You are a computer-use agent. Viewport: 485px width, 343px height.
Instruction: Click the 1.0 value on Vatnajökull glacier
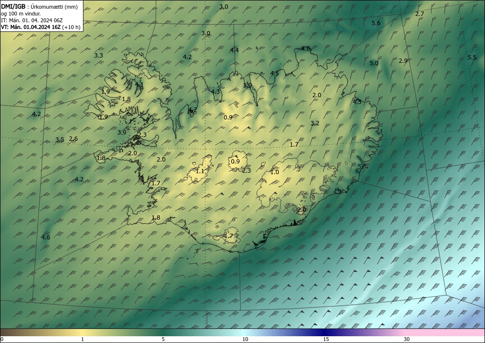click(x=275, y=172)
